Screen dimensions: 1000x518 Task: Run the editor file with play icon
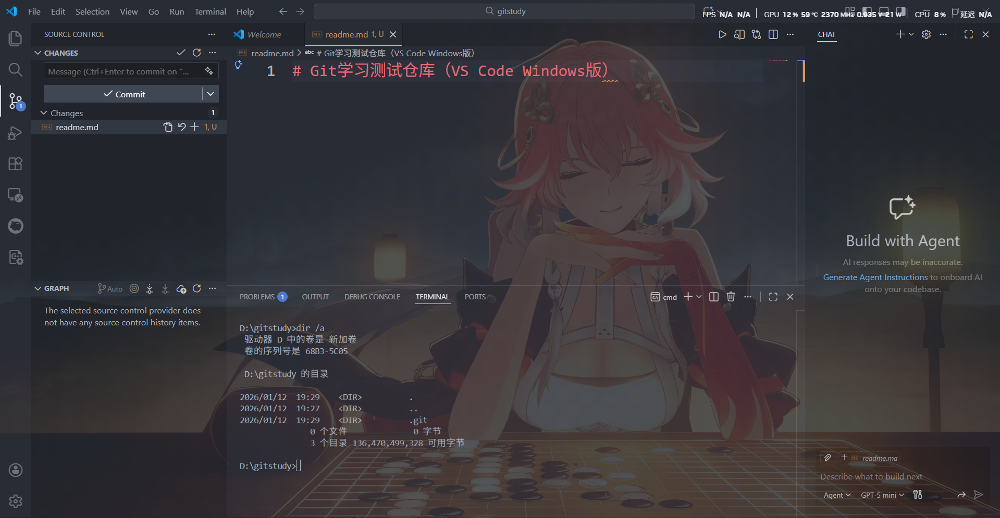[x=722, y=34]
